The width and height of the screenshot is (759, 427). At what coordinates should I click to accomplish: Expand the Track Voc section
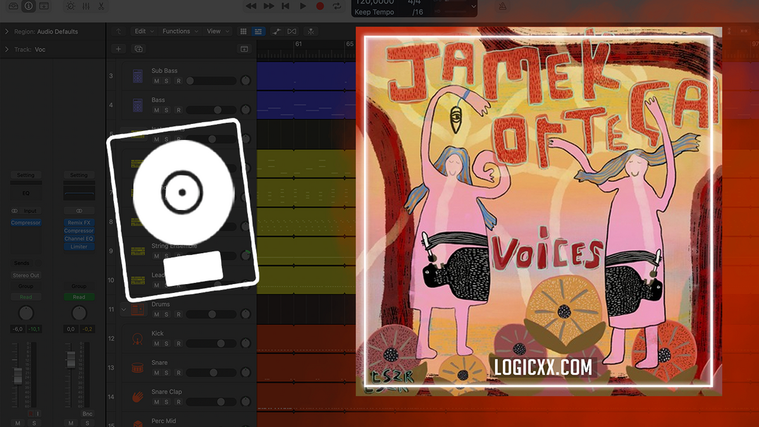pos(6,49)
